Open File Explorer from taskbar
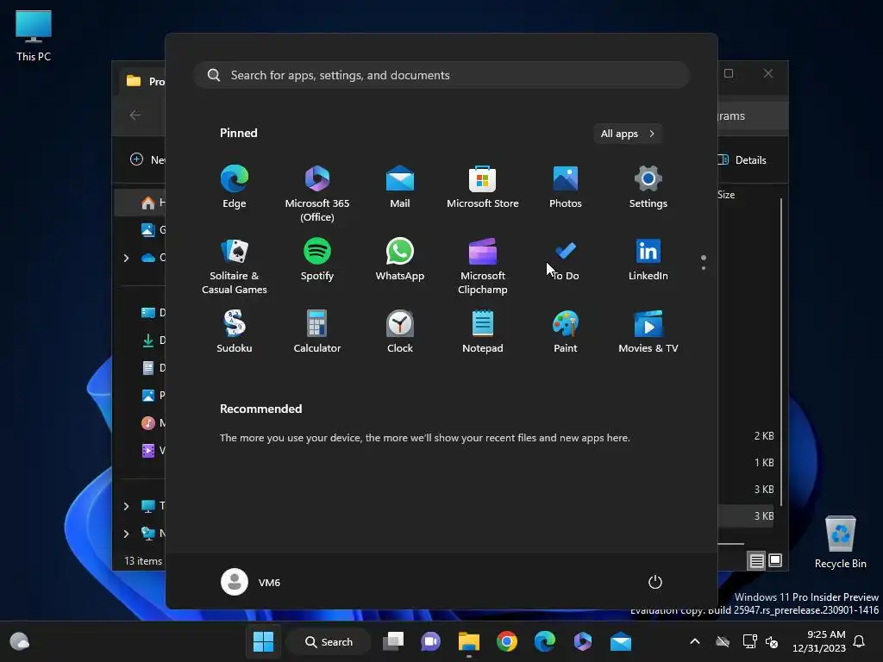The image size is (883, 662). pyautogui.click(x=468, y=641)
